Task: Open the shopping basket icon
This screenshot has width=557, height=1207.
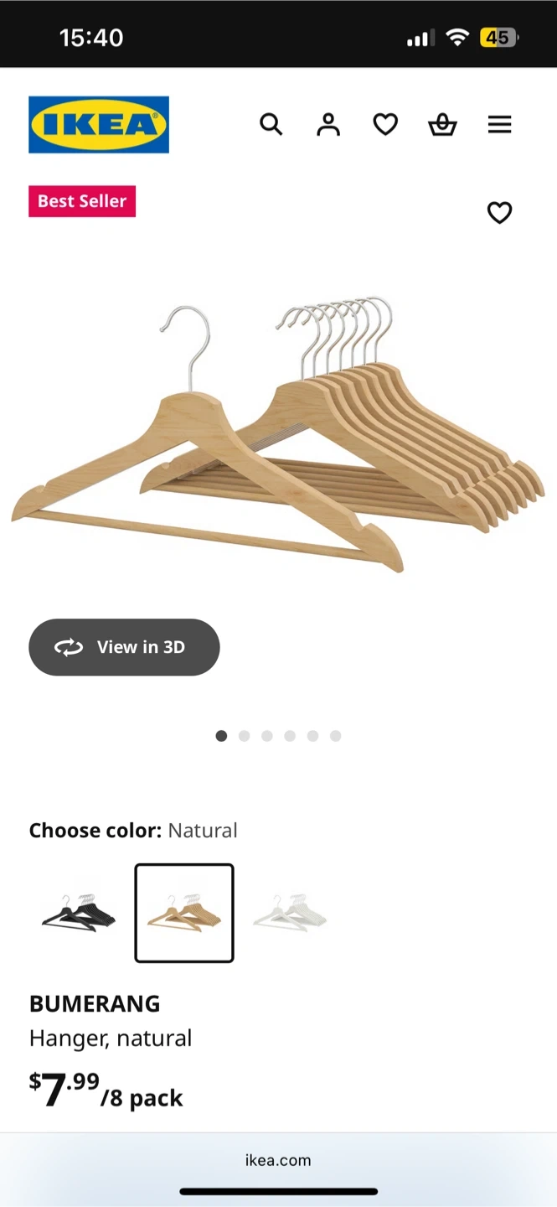Action: coord(442,125)
